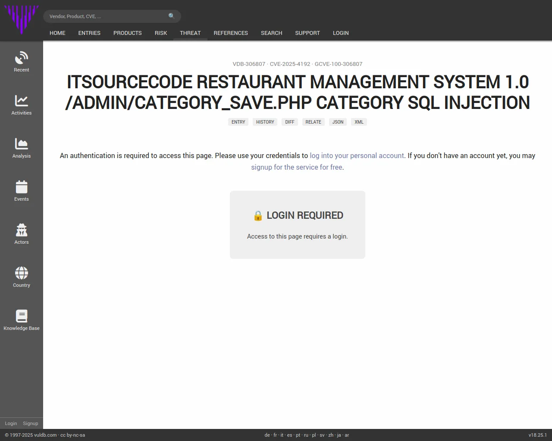Open the PRODUCTS menu item
Viewport: 552px width, 441px height.
click(128, 33)
